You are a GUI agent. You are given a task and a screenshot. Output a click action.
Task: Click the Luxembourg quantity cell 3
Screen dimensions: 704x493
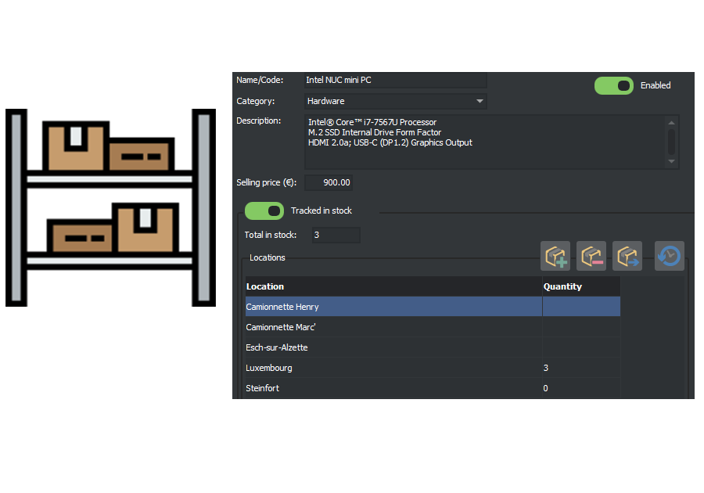581,368
